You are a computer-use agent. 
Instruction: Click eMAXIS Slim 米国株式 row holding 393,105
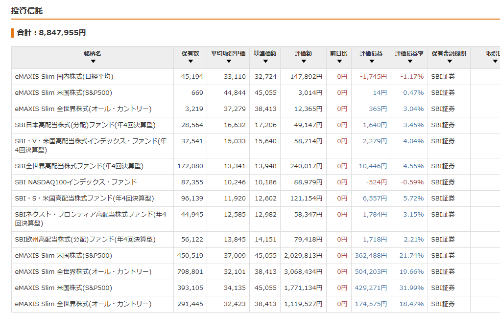pos(64,288)
